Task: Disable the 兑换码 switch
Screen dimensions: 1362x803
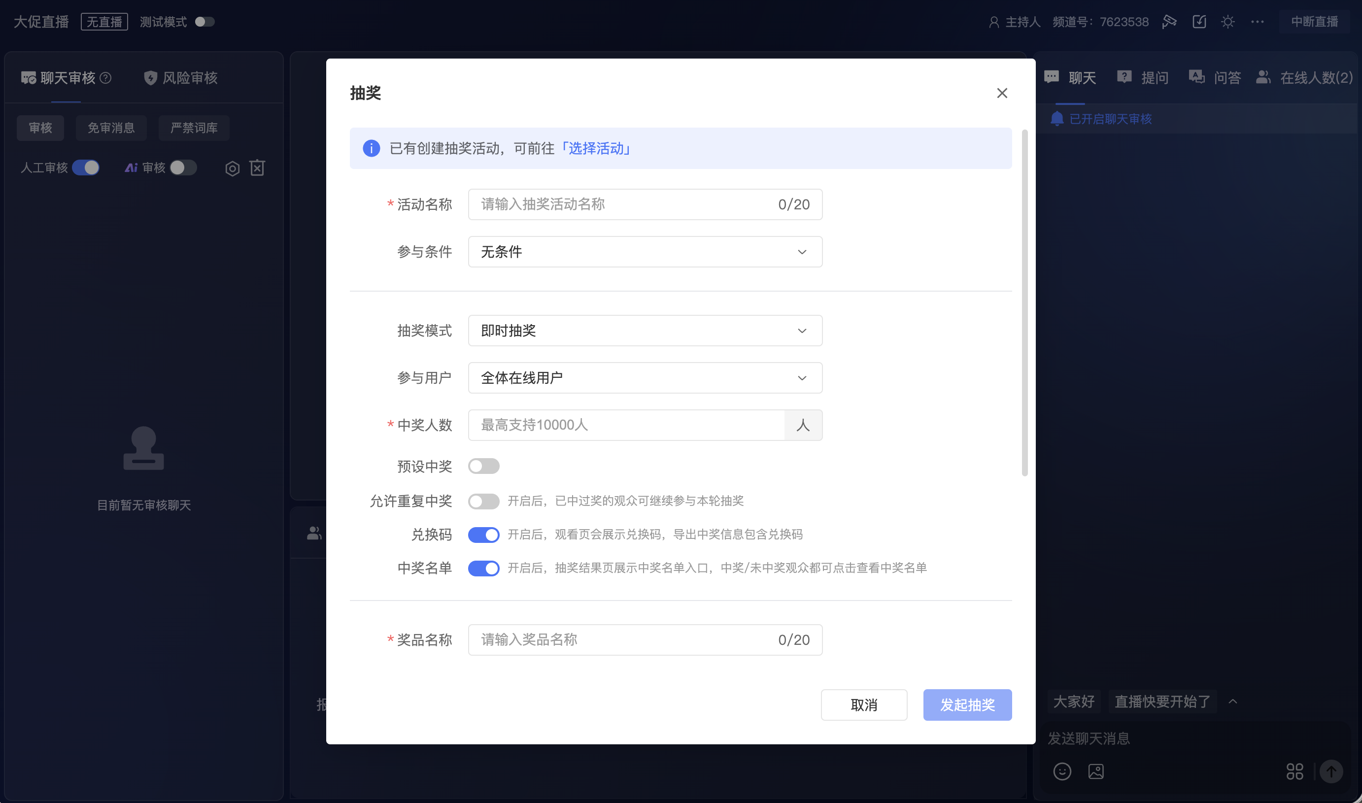Action: coord(484,535)
